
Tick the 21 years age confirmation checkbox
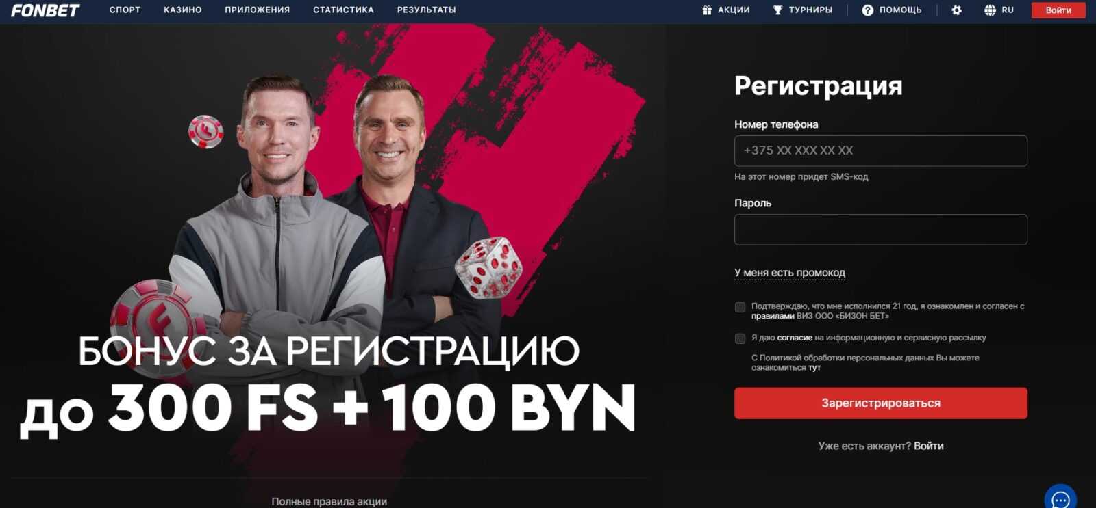740,307
